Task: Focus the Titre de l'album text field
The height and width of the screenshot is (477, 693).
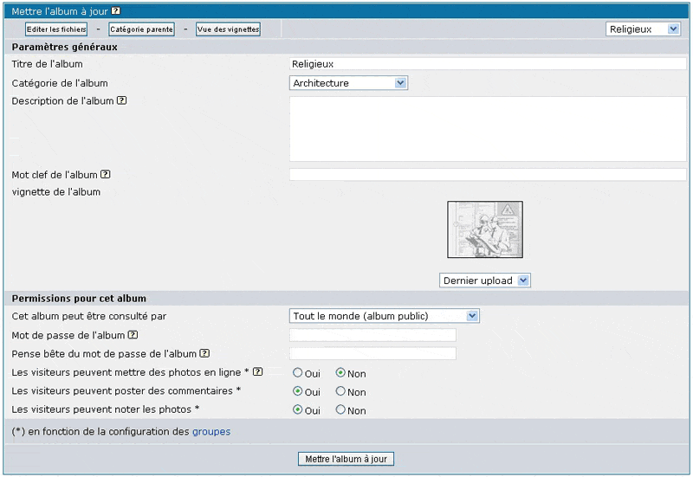Action: pyautogui.click(x=488, y=64)
